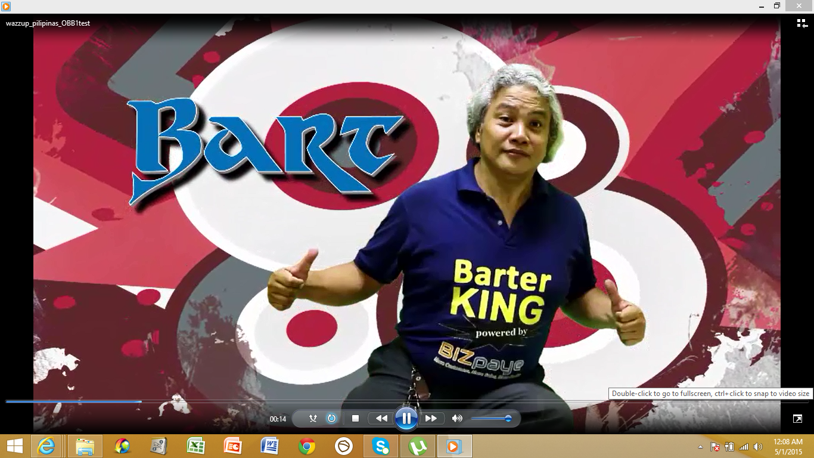
Task: Stop the video with the square button
Action: 356,419
